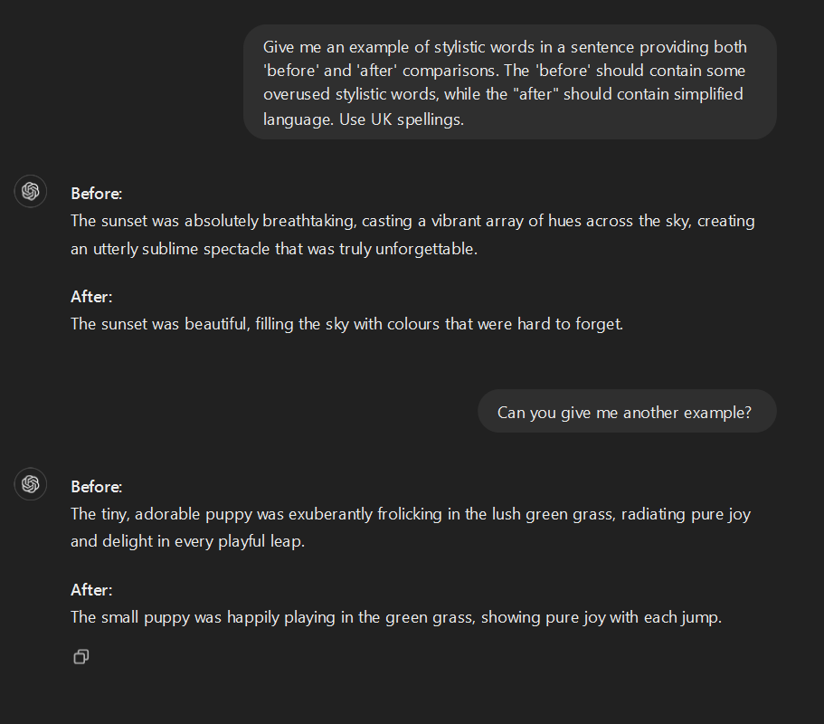Click the 'Before:' heading in the first response
The image size is (824, 724).
[95, 193]
